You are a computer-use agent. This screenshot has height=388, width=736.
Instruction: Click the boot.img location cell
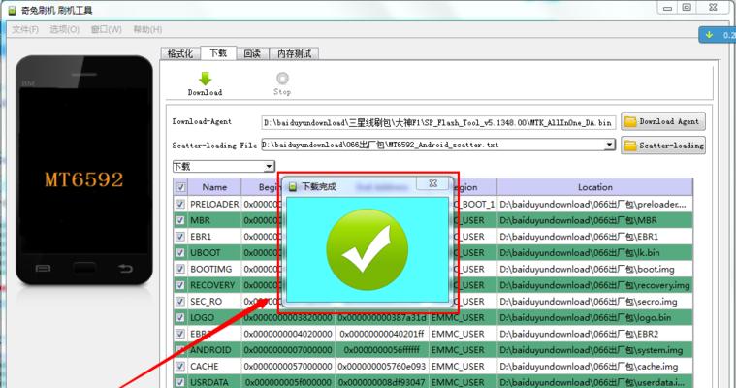tap(594, 269)
